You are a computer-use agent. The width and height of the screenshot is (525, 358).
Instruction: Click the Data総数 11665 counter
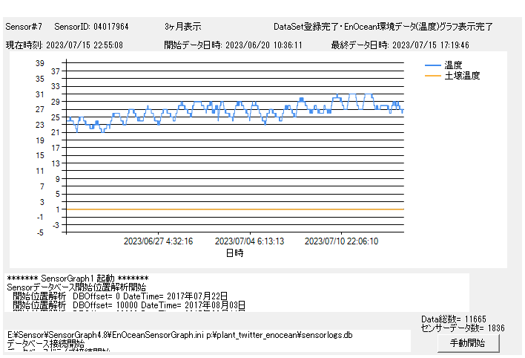coord(454,319)
